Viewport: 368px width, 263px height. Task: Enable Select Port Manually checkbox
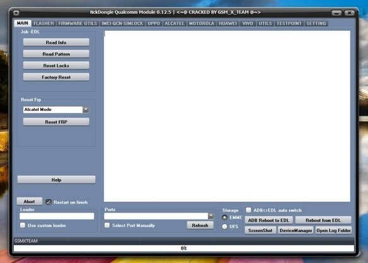107,225
